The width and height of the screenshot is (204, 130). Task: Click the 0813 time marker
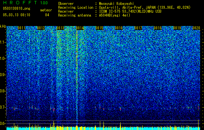tap(60, 28)
